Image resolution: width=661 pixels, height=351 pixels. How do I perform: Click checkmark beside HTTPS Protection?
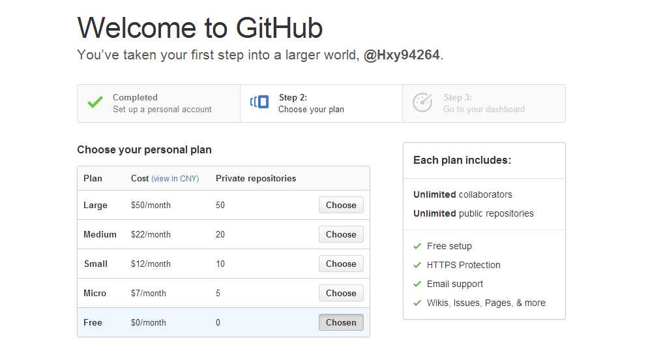pos(417,265)
